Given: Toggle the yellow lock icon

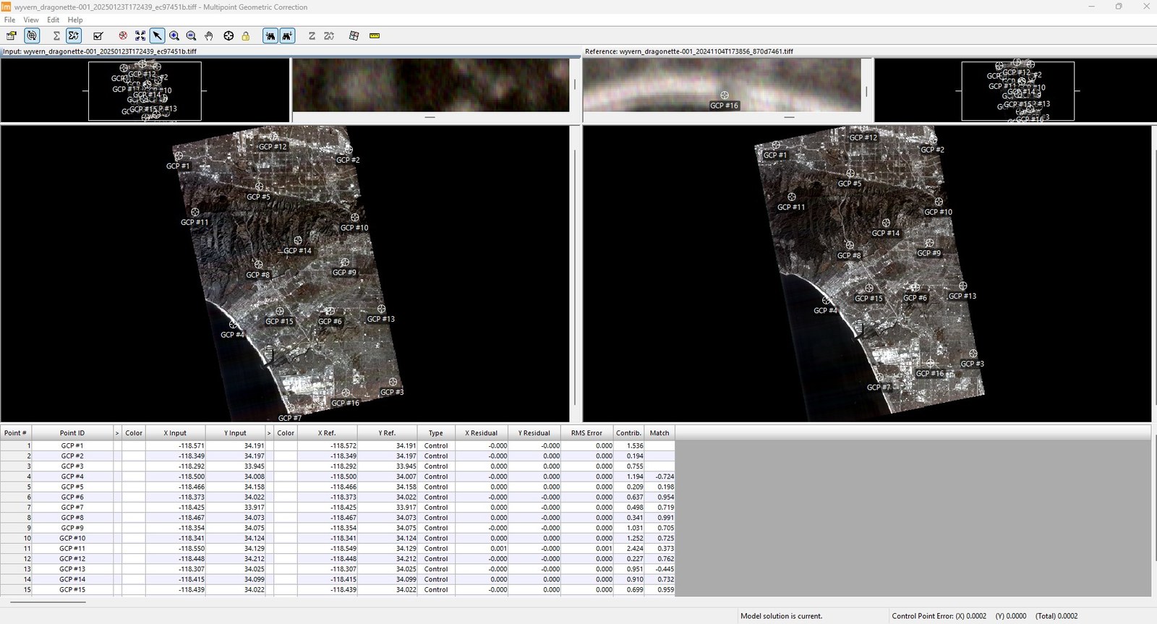Looking at the screenshot, I should tap(246, 35).
